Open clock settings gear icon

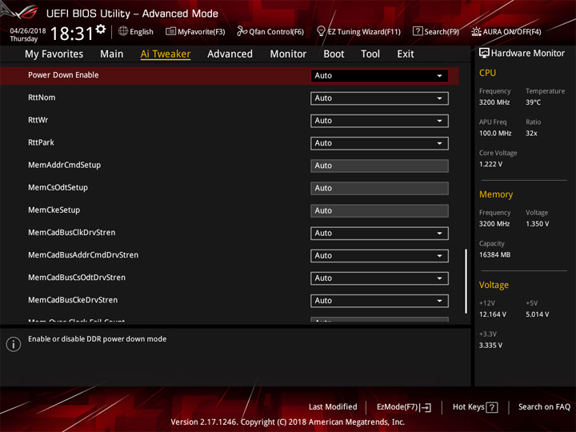point(101,29)
